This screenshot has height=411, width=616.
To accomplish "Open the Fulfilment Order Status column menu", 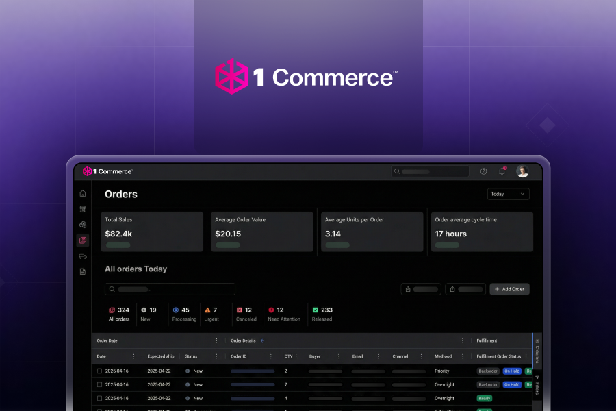I will [526, 356].
